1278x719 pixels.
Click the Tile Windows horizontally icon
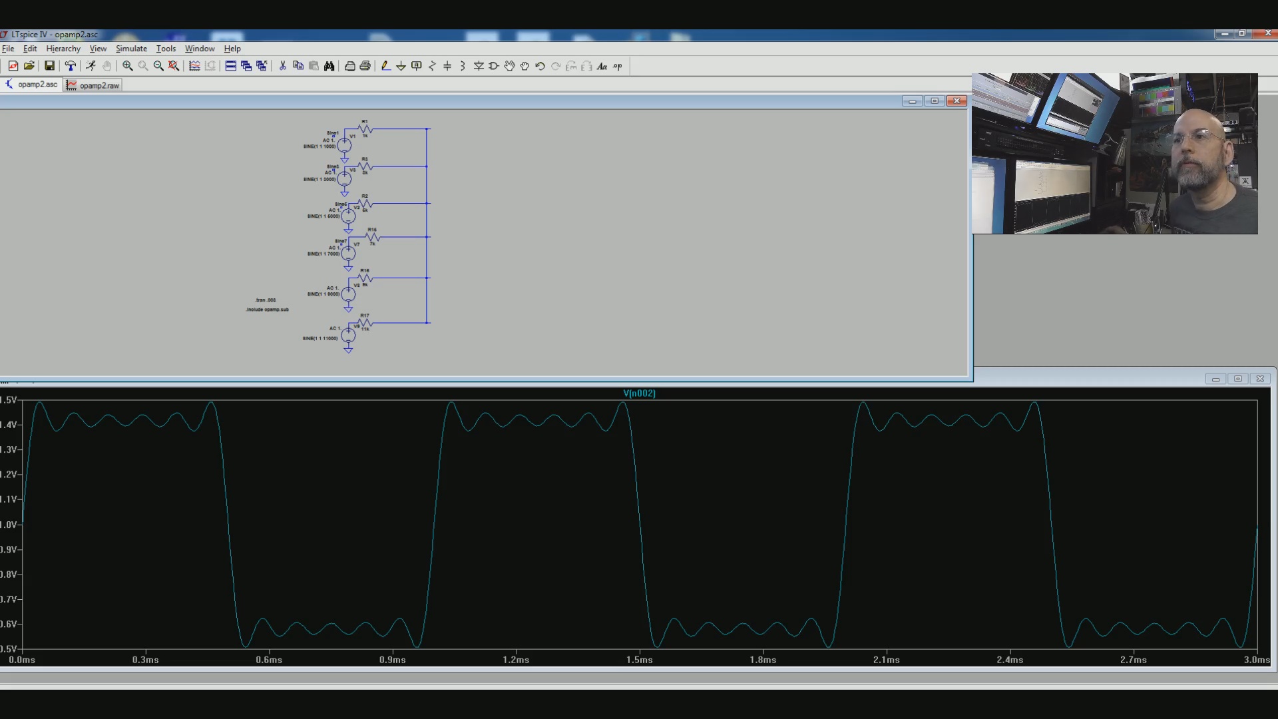(230, 66)
